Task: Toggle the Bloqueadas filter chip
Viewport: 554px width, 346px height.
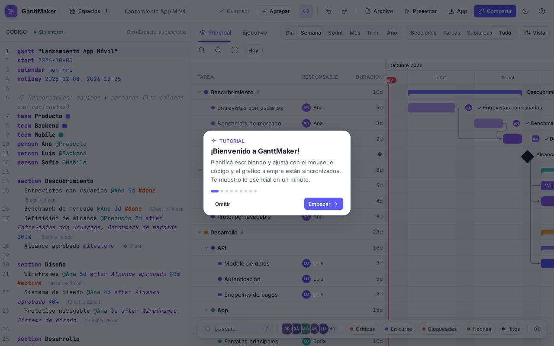Action: coord(439,329)
